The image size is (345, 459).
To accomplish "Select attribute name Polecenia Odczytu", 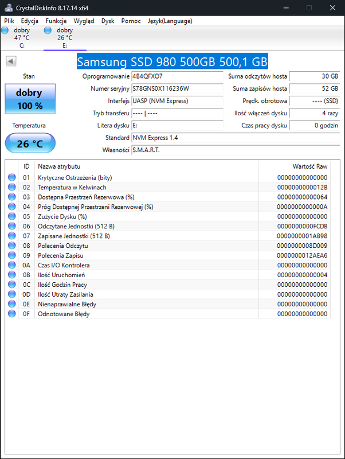I will [63, 246].
